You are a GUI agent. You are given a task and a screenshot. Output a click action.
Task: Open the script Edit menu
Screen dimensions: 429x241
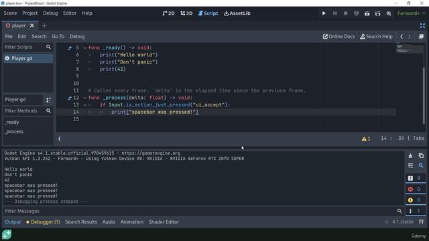[22, 36]
